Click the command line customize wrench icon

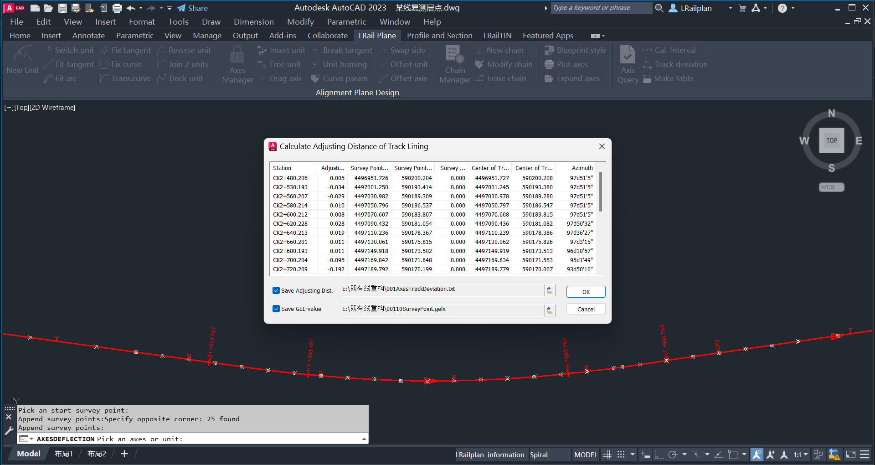9,430
